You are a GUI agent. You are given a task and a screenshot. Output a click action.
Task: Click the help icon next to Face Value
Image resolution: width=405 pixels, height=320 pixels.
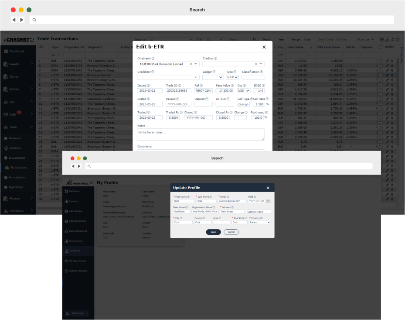point(231,86)
